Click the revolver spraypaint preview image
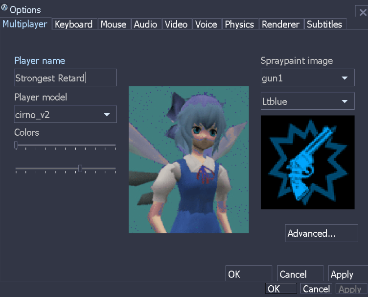The image size is (368, 297). click(x=308, y=162)
